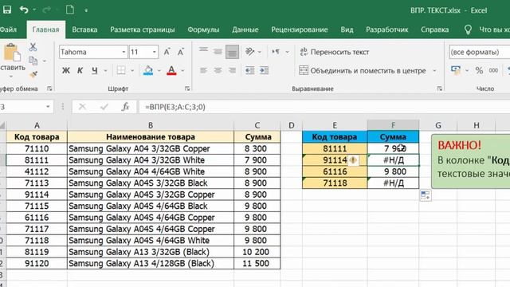Click the Name Box field

tap(26, 107)
